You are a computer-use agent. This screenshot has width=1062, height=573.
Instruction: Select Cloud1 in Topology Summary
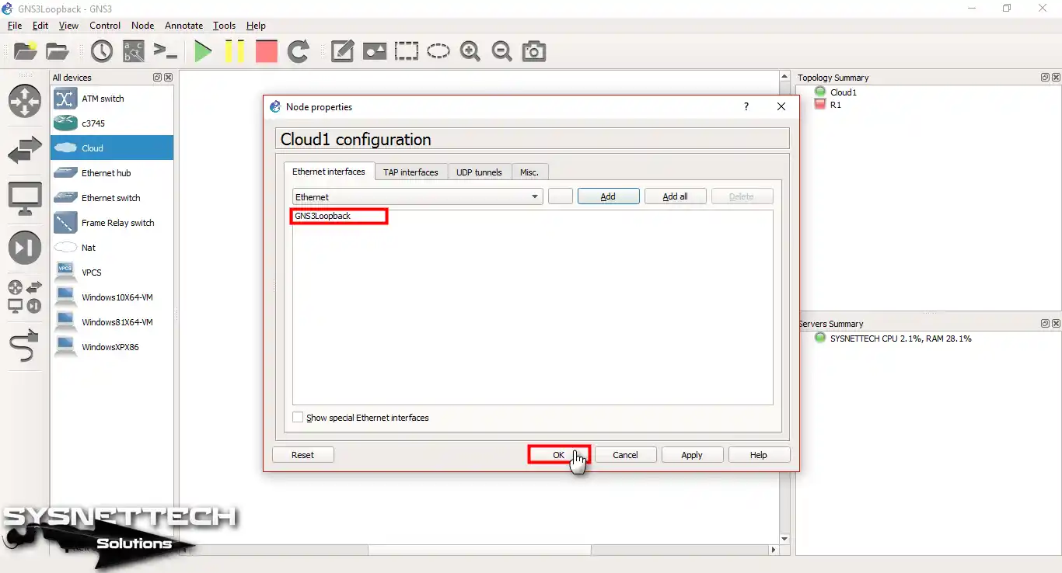pos(843,92)
